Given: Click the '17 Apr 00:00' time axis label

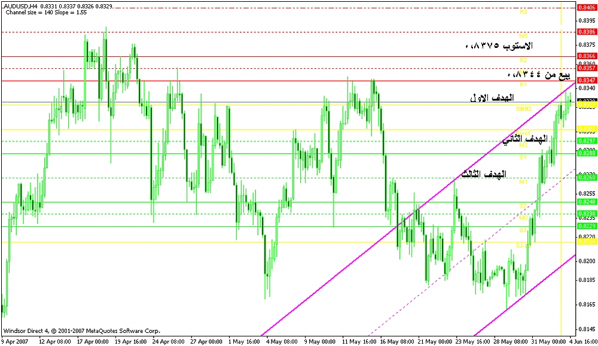Looking at the screenshot, I should click(93, 341).
